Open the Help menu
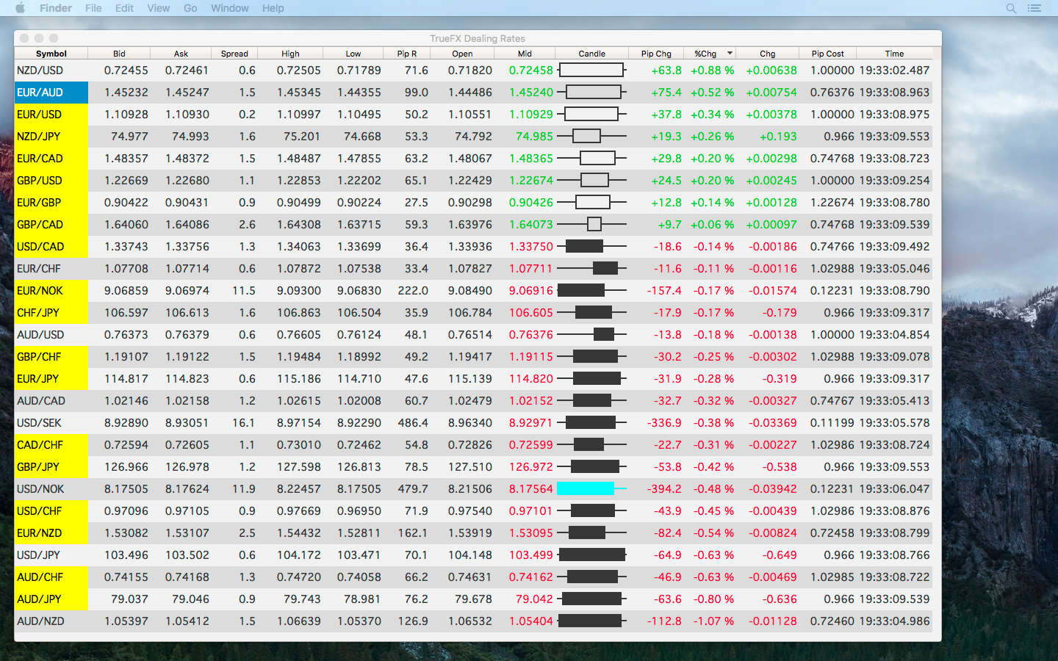This screenshot has height=661, width=1058. pos(273,8)
